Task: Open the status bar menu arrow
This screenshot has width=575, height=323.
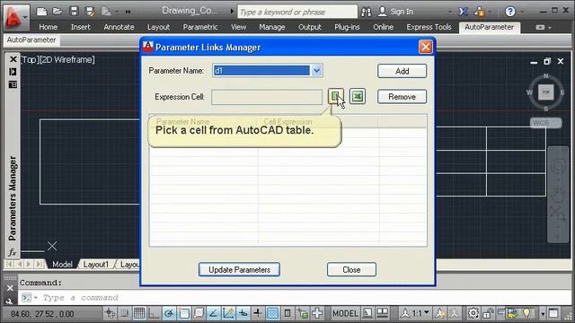Action: click(543, 314)
